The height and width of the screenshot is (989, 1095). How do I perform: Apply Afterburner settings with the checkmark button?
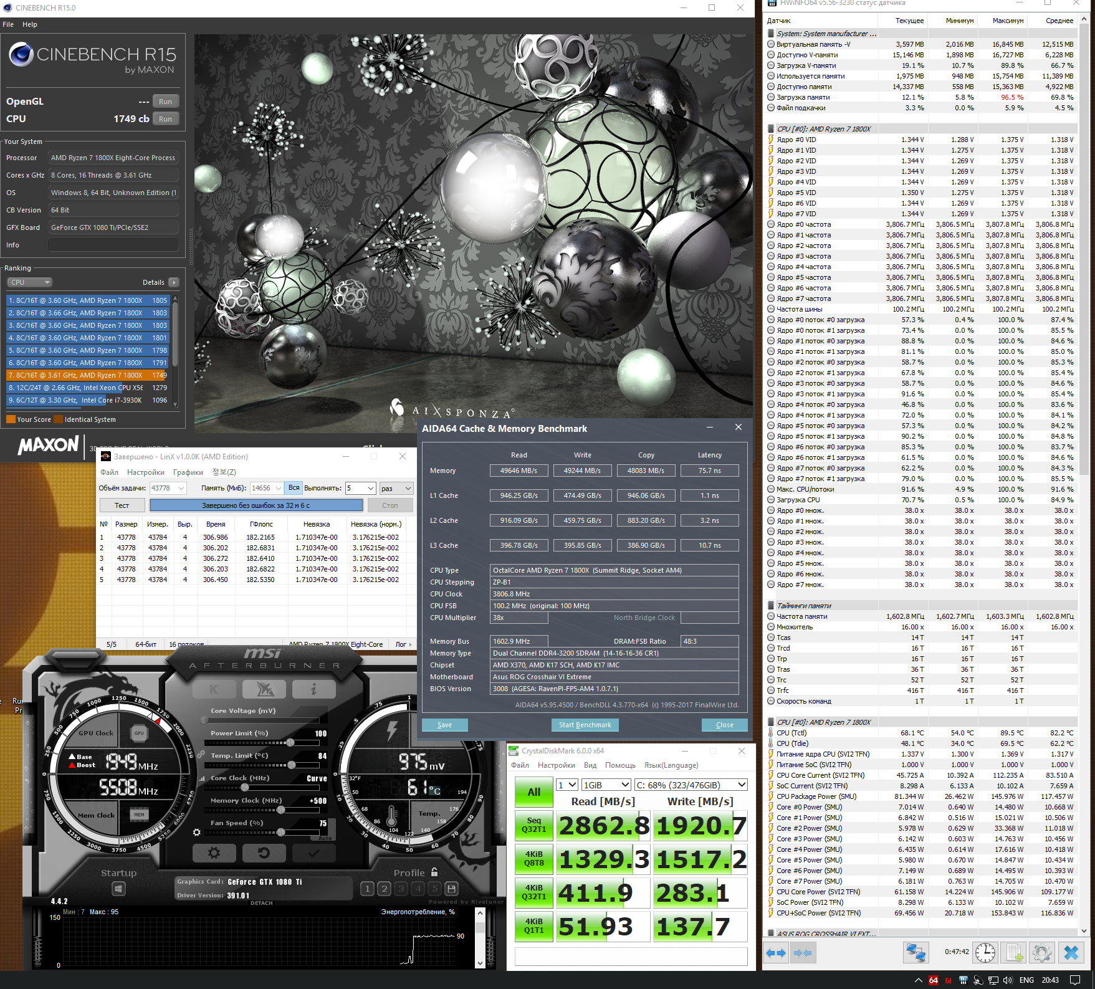(x=313, y=853)
